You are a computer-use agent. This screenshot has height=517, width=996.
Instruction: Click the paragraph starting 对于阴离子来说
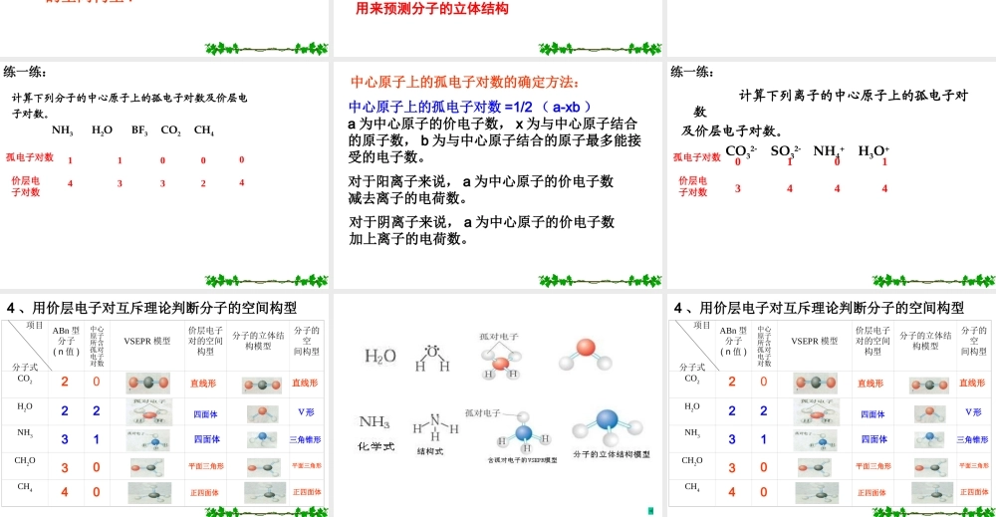481,230
